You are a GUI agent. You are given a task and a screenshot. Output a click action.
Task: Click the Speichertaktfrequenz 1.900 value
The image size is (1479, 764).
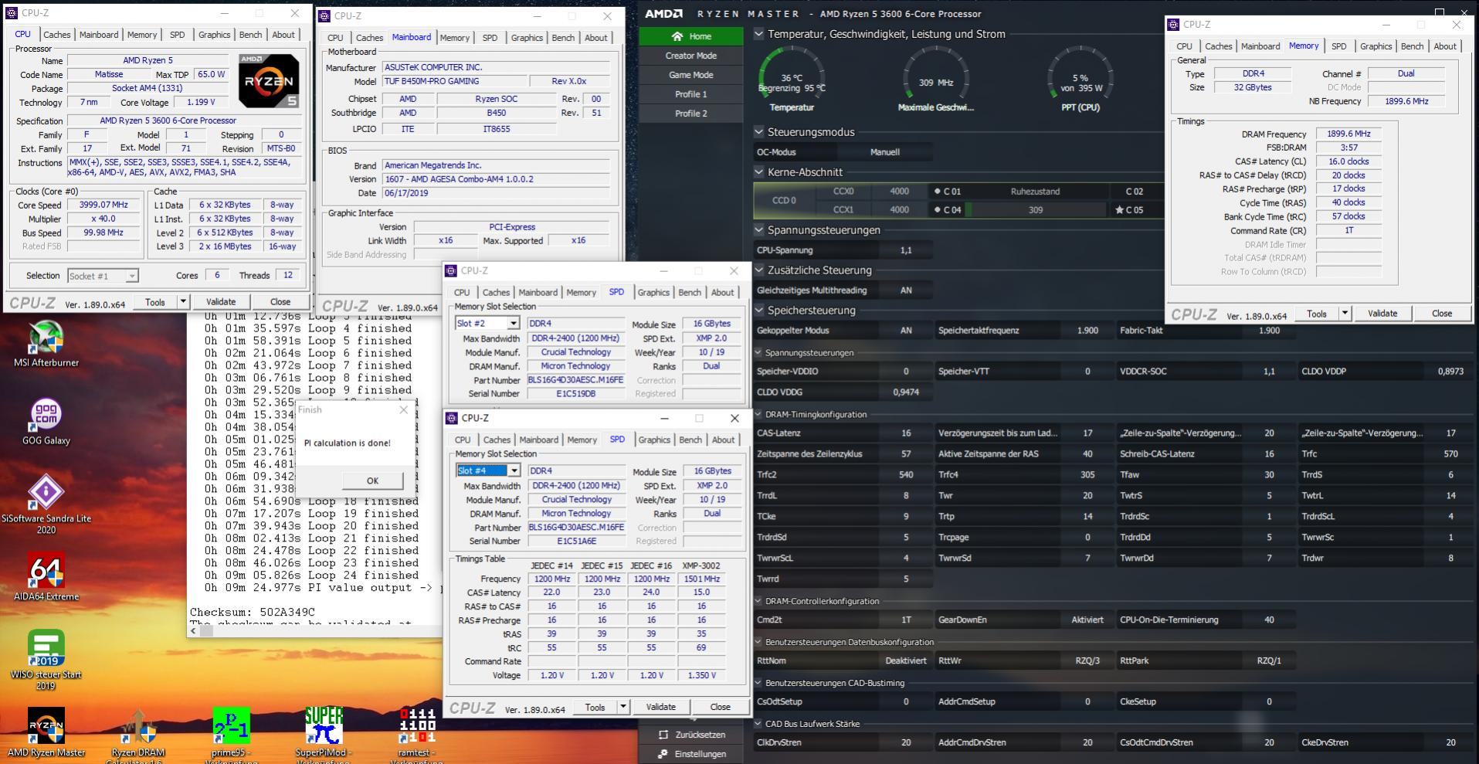pos(1087,331)
